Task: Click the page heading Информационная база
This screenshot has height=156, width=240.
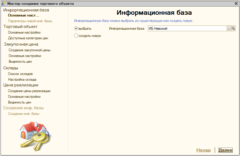Action: click(x=154, y=13)
